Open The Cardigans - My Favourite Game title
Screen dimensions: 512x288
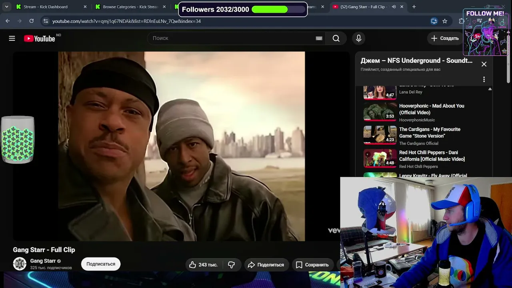click(x=430, y=133)
